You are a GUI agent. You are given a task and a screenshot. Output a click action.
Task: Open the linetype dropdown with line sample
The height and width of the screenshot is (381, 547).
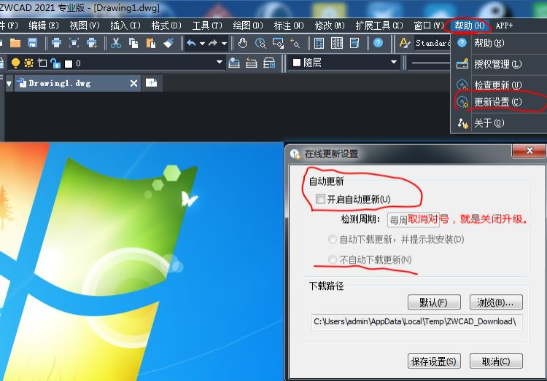[429, 63]
